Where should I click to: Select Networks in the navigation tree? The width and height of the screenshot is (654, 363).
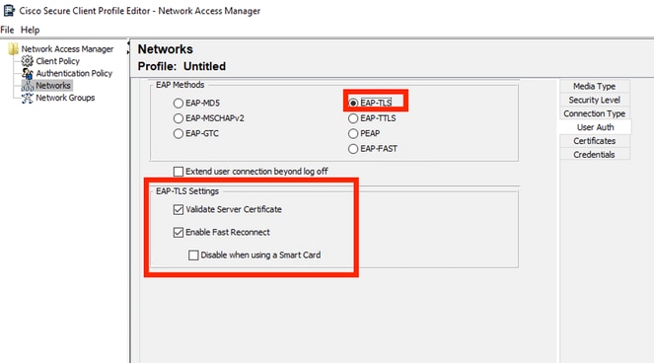pos(53,86)
